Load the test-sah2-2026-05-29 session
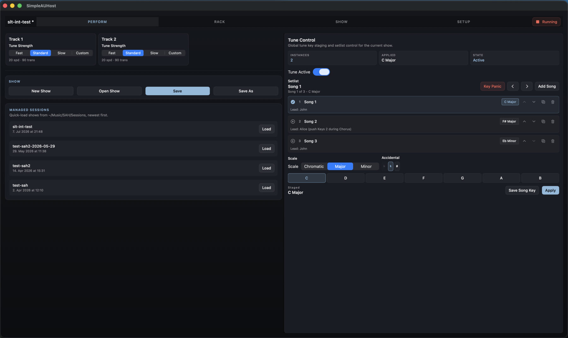Screen dimensions: 568x338 [267, 149]
